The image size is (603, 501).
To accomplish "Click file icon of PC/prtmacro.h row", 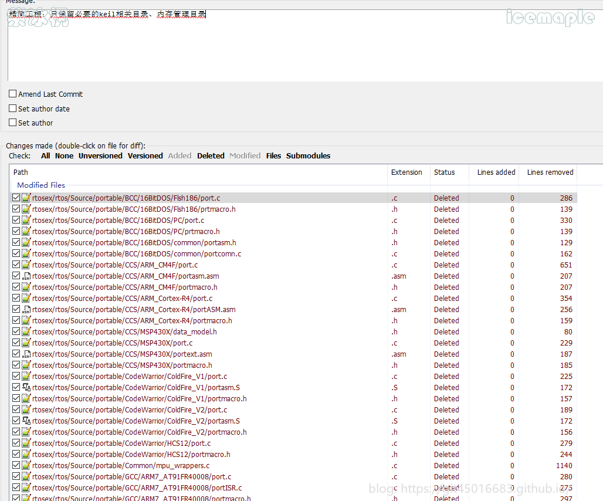I will pyautogui.click(x=26, y=232).
